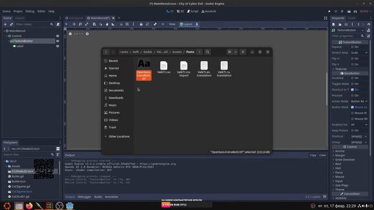Open the Scene menu
374x210 pixels.
(x=6, y=11)
